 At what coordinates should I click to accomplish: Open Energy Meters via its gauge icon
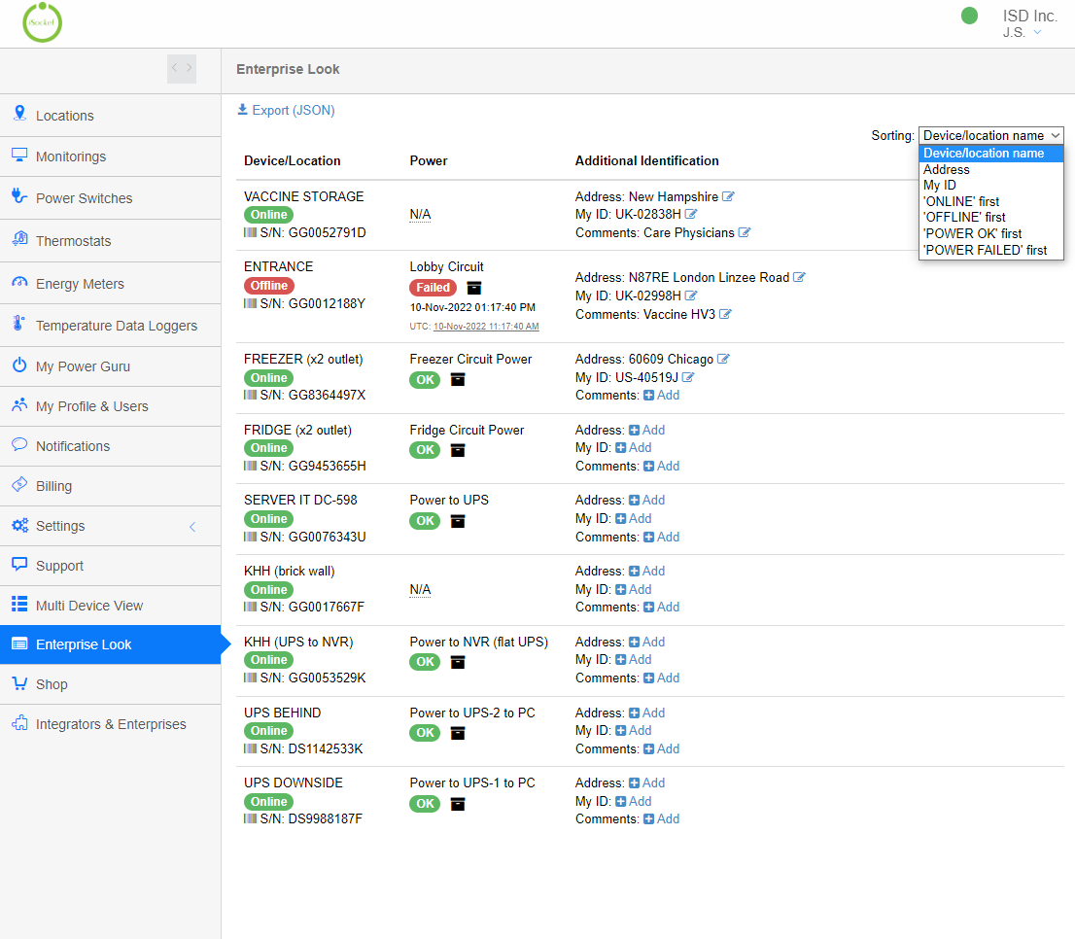point(19,282)
